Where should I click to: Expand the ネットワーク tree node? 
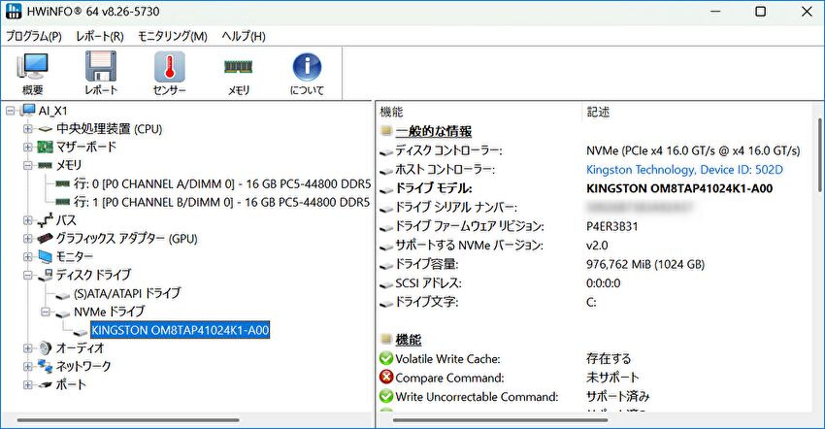click(28, 366)
